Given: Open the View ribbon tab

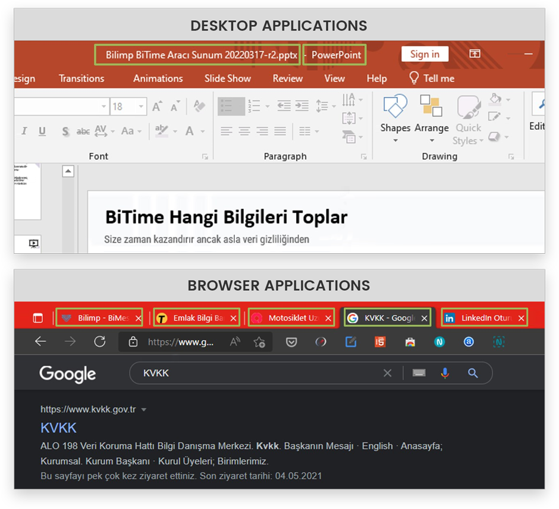Looking at the screenshot, I should click(334, 78).
